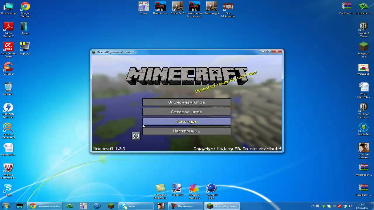This screenshot has height=210, width=374.
Task: Open the Rusifikator archive icon
Action: click(363, 190)
